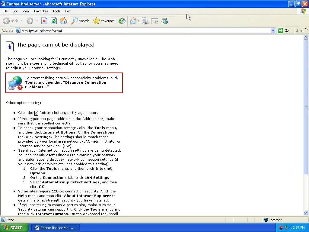Click the taskbar clock showing 12:57 PM
The image size is (309, 232).
click(298, 227)
